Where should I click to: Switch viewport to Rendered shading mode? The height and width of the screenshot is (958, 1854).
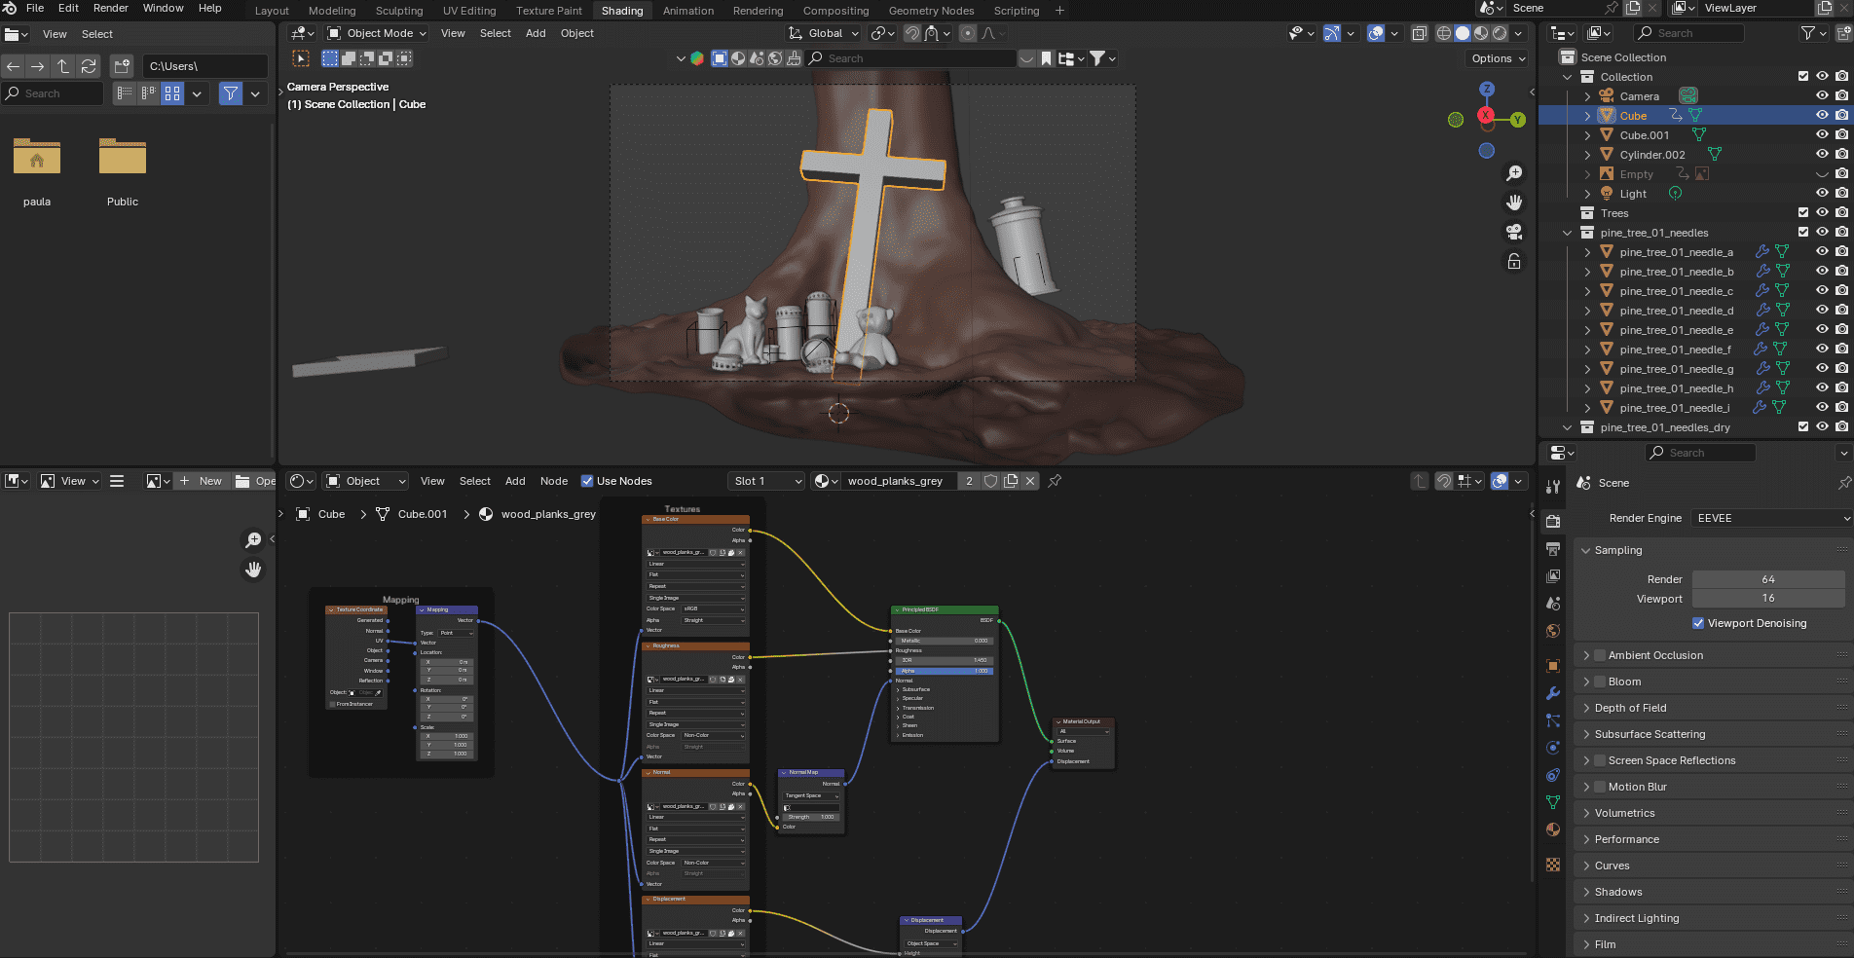(1501, 32)
